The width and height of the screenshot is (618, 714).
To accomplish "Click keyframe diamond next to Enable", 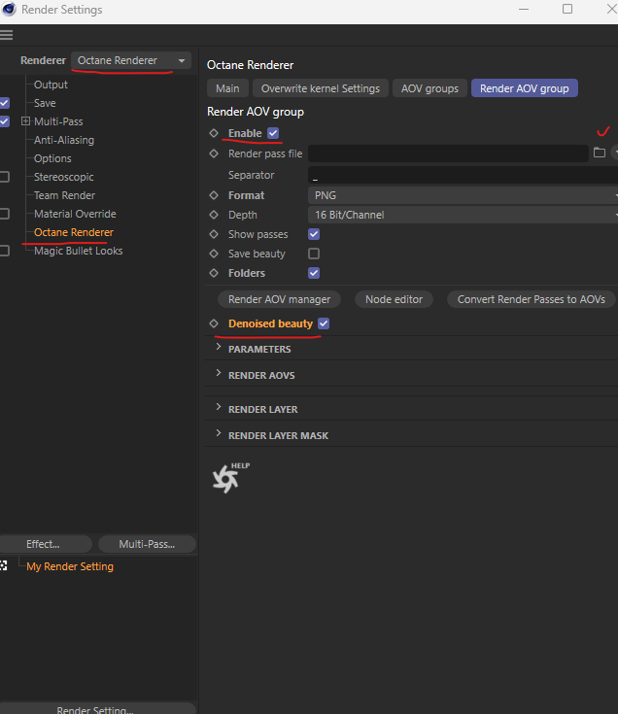I will (x=214, y=133).
